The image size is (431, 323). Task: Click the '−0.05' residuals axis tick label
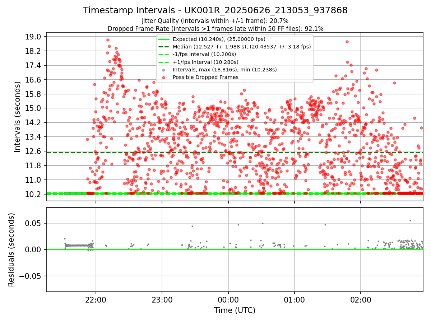click(x=31, y=276)
